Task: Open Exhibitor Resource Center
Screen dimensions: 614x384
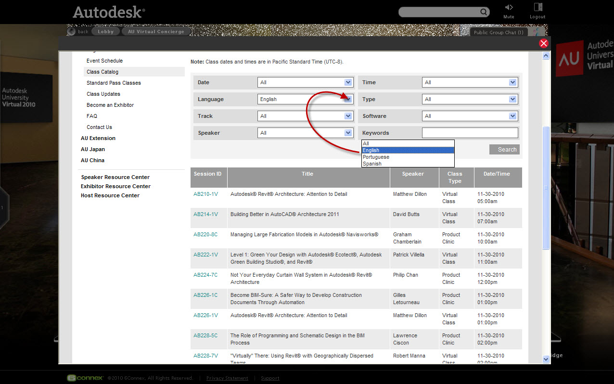Action: pyautogui.click(x=115, y=186)
